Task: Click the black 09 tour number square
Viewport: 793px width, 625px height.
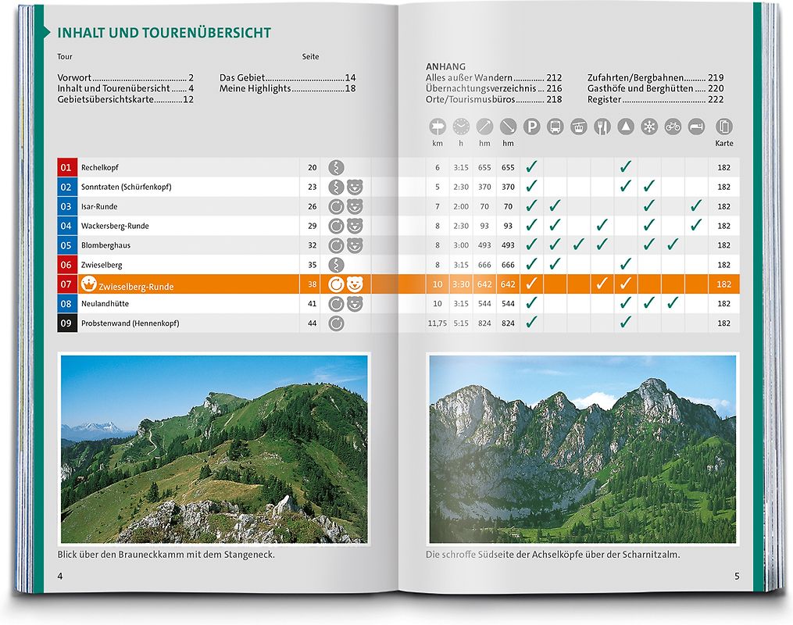Action: [66, 323]
